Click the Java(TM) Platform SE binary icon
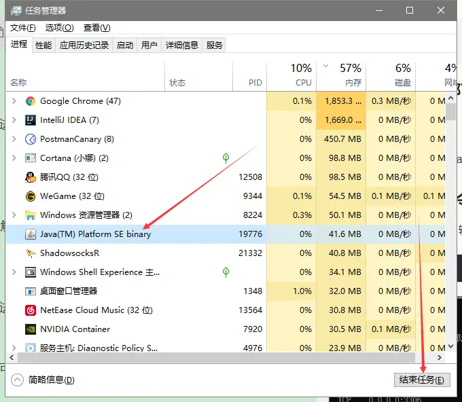The image size is (462, 402). pyautogui.click(x=31, y=234)
